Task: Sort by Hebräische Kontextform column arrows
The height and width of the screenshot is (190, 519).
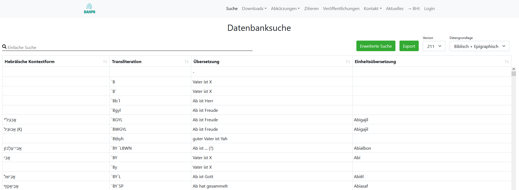Action: 105,62
